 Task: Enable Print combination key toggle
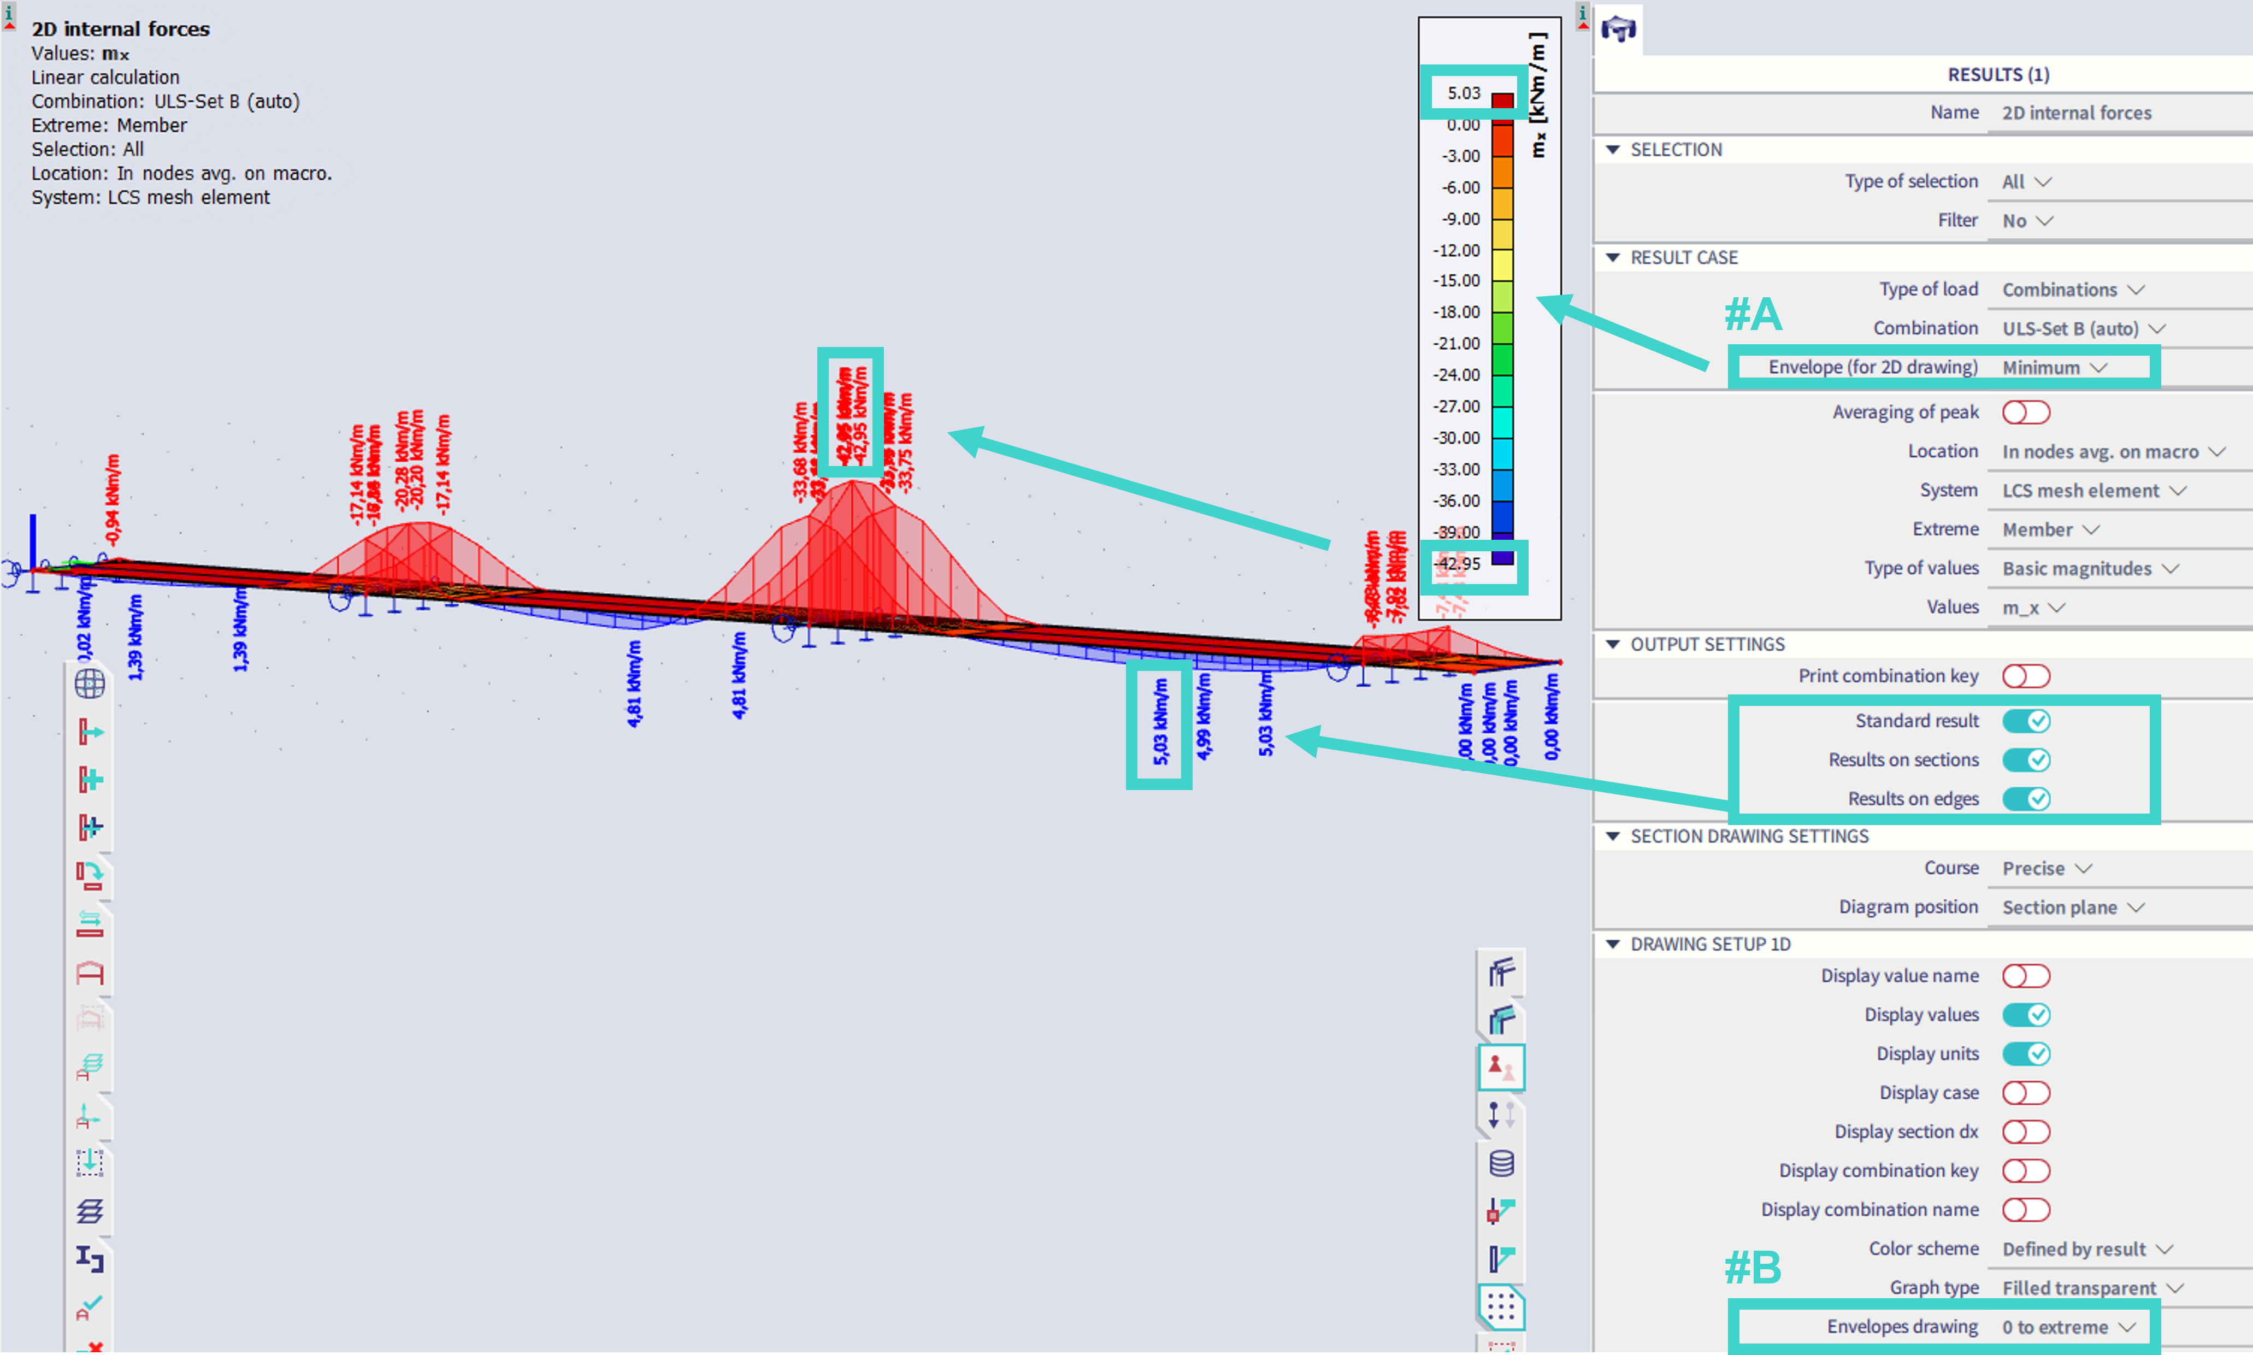pyautogui.click(x=2026, y=676)
